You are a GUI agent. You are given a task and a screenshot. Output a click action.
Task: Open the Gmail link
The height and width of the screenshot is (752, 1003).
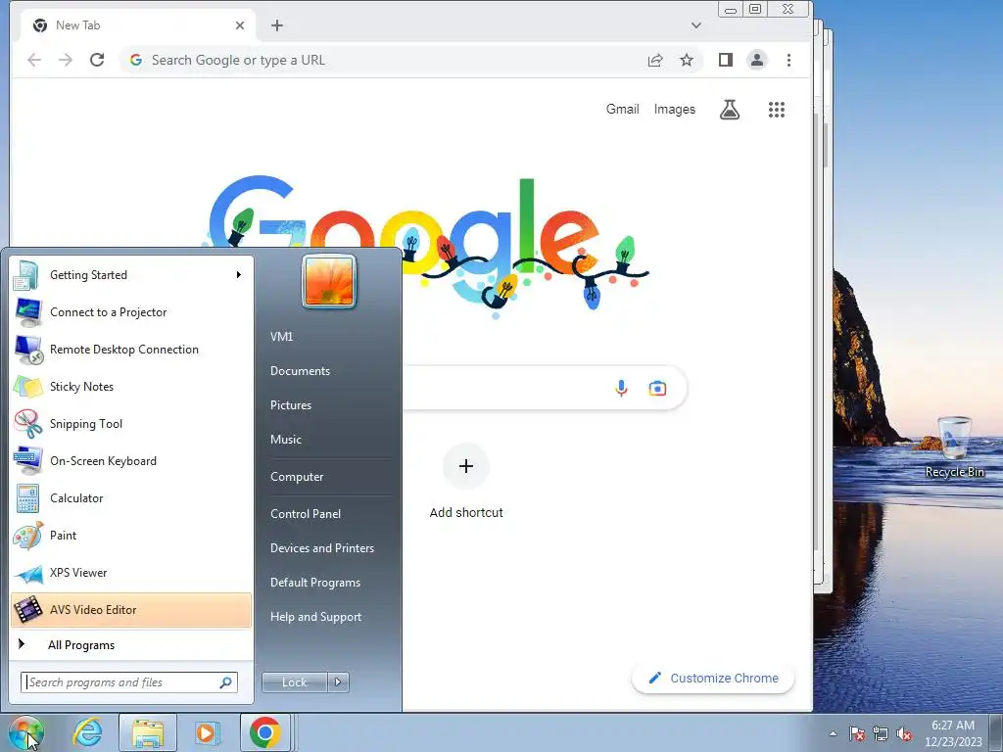point(622,110)
